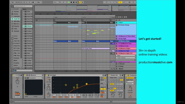Click the Link button in Simple Delay
The width and height of the screenshot is (185, 104).
121,78
